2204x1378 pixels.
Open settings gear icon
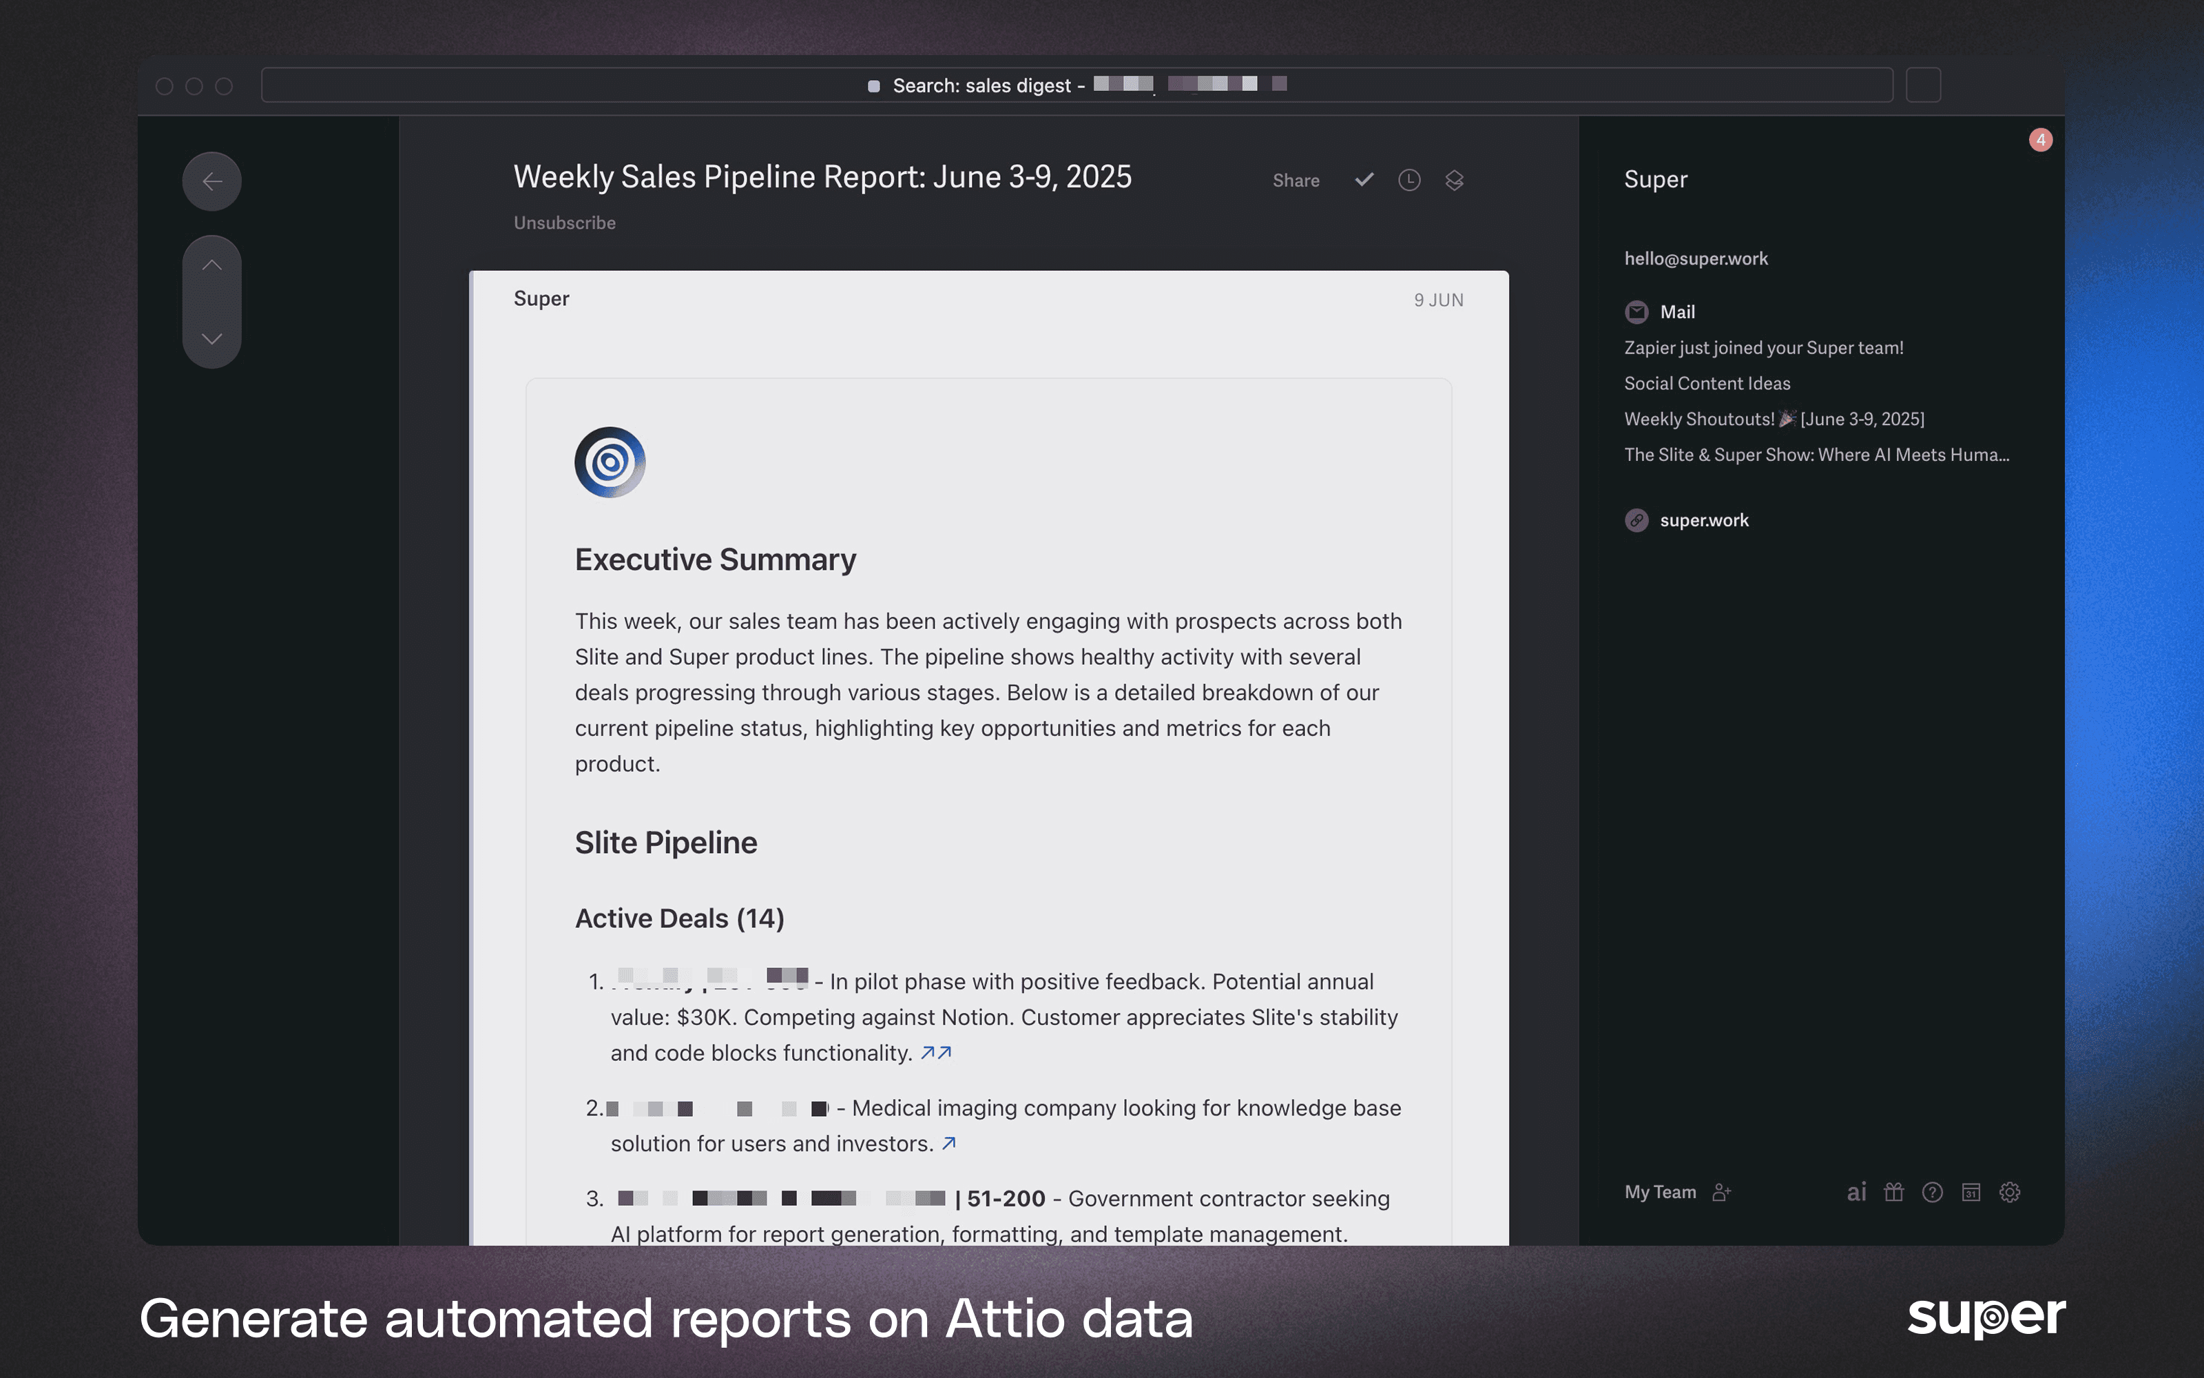coord(2010,1192)
